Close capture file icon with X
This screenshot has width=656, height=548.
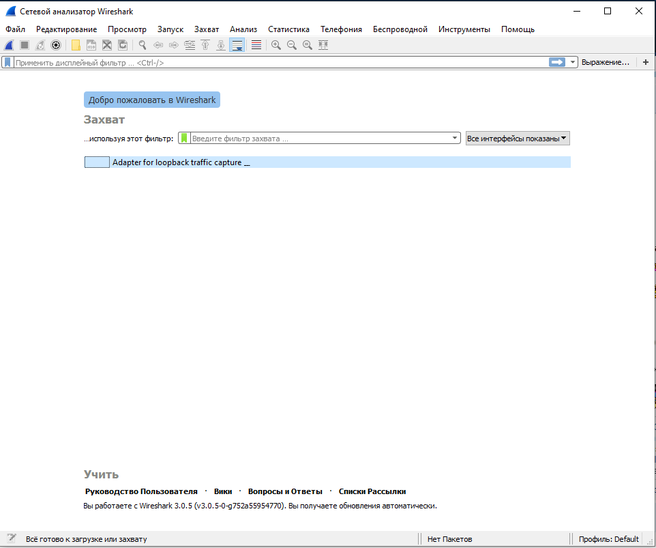click(x=107, y=45)
